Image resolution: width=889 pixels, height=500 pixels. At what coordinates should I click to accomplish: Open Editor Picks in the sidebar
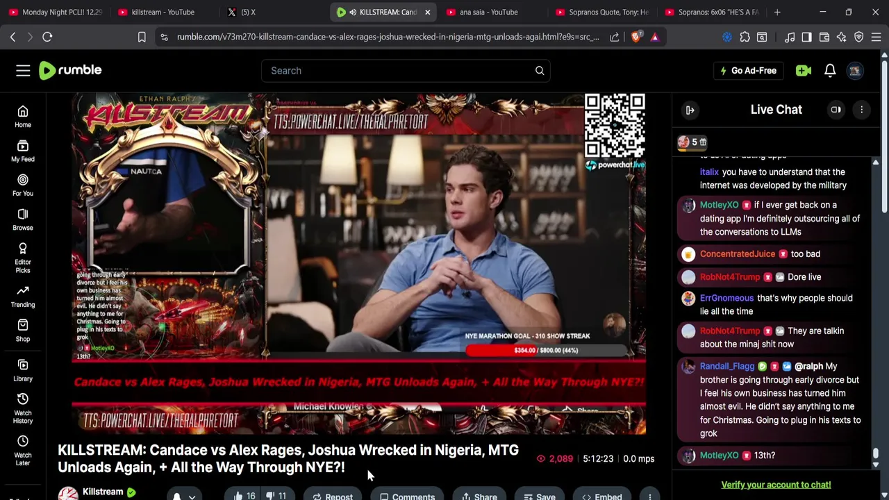(23, 258)
